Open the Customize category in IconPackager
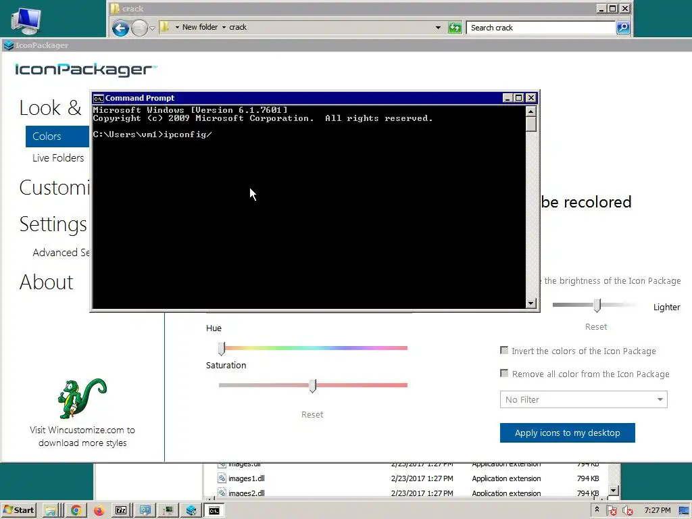This screenshot has height=519, width=692. tap(54, 188)
